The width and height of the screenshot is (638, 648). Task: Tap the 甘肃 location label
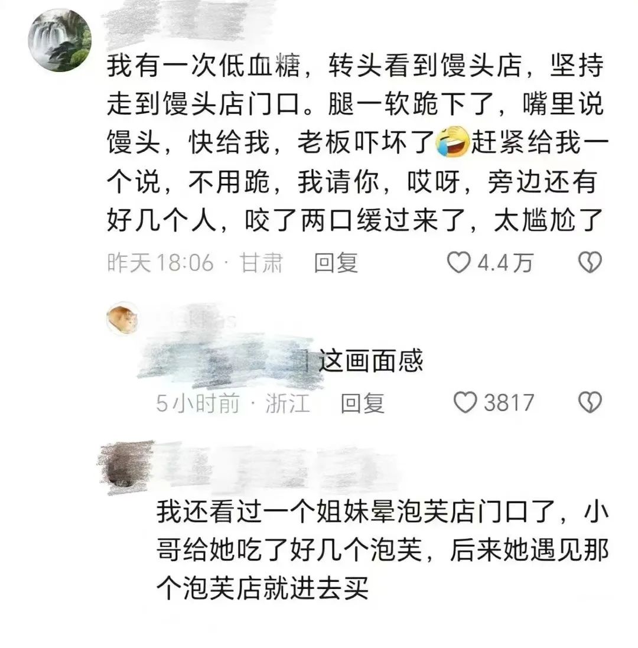(x=262, y=263)
